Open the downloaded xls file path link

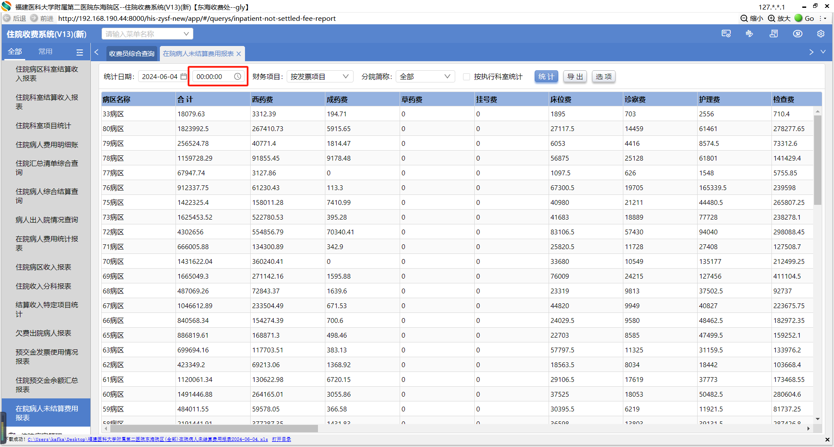tap(148, 440)
